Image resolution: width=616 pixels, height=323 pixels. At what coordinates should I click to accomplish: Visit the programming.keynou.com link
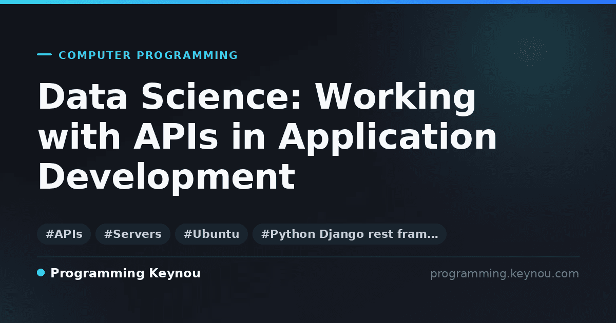point(505,274)
